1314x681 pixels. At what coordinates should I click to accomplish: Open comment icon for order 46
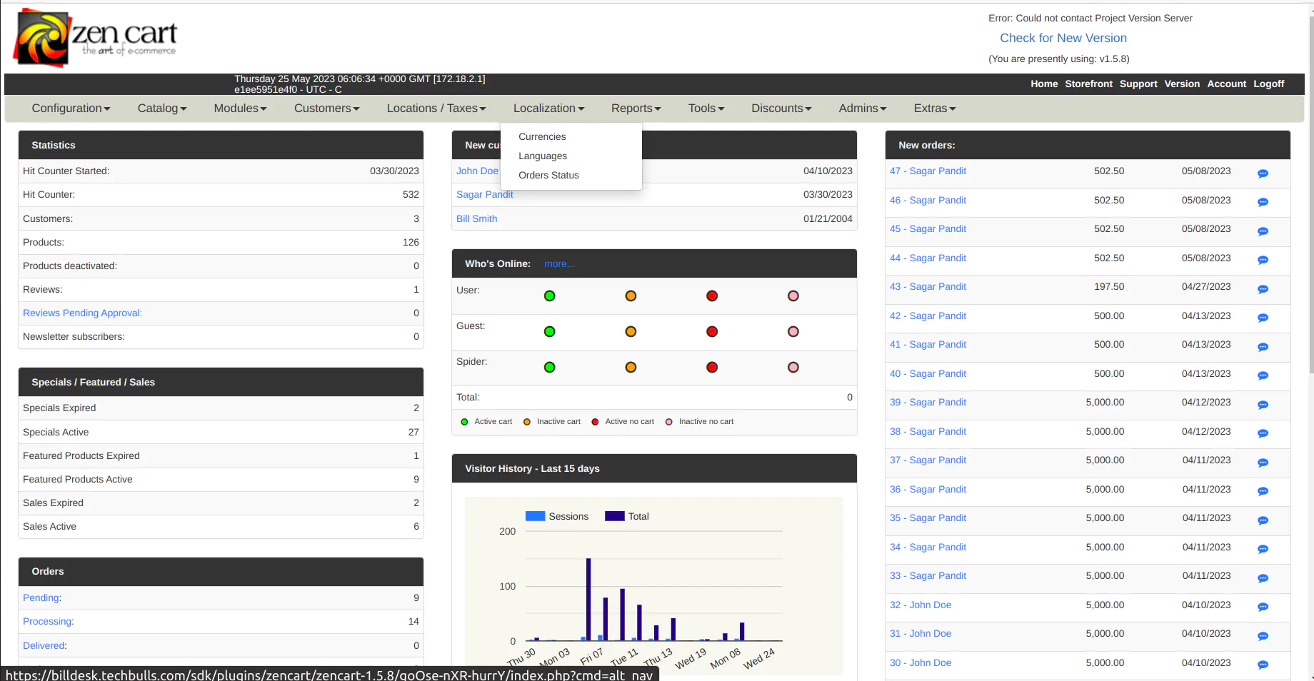coord(1263,202)
